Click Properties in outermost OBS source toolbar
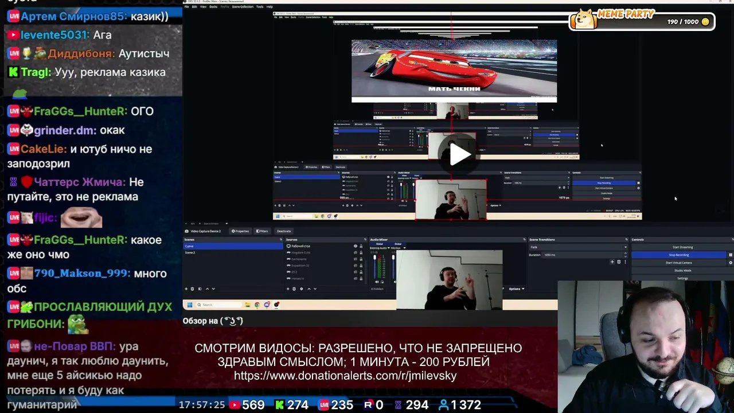This screenshot has height=413, width=734. (240, 231)
